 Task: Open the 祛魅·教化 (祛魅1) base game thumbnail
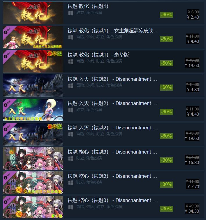[x=33, y=13]
